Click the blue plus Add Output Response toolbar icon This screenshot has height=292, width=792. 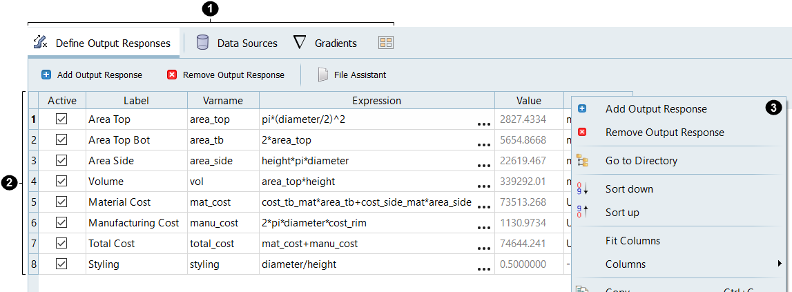click(46, 75)
